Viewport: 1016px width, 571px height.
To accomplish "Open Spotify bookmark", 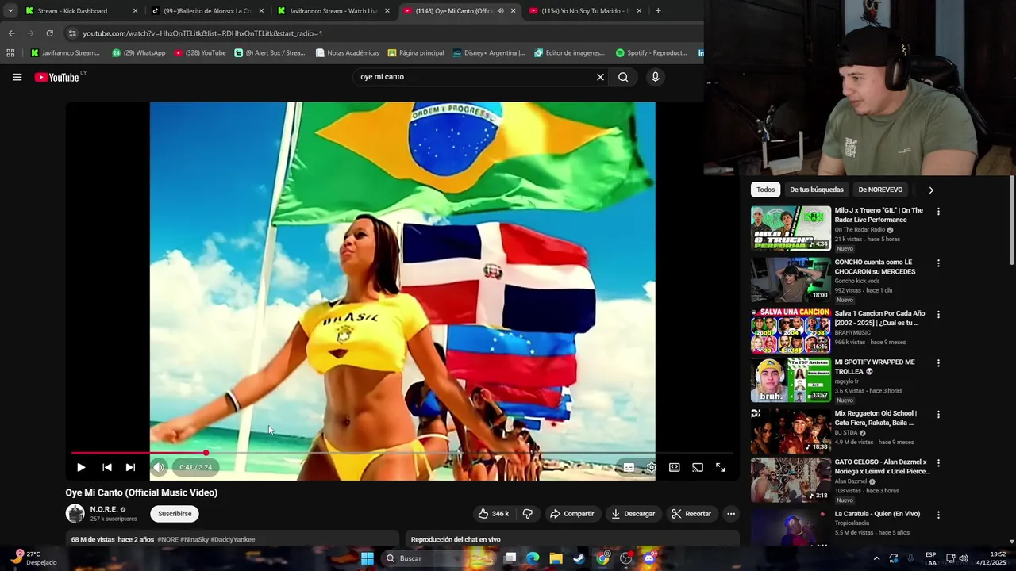I will [651, 53].
